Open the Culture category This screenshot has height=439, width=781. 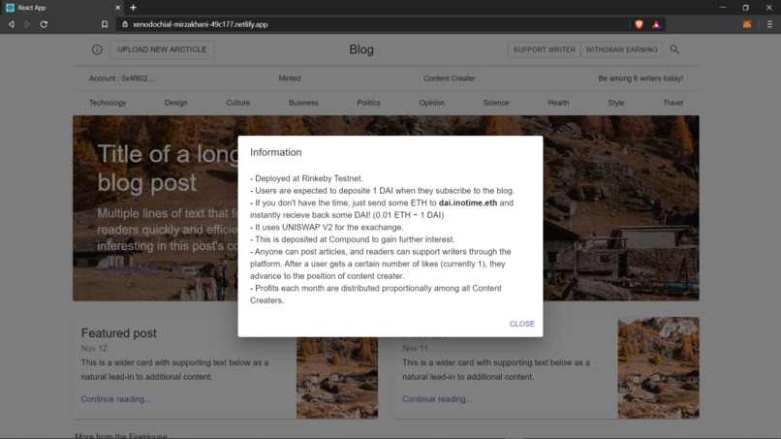[x=238, y=103]
